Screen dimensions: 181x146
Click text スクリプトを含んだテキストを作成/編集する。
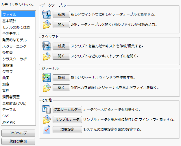pos(107,46)
